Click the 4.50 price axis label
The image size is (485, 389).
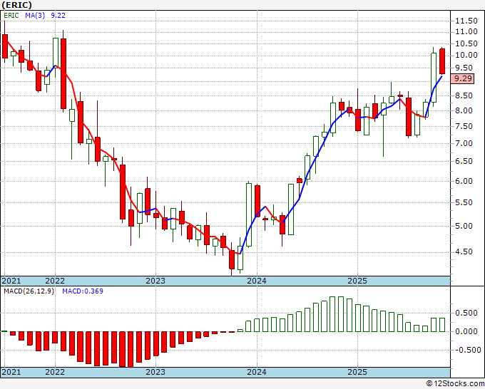coord(464,251)
